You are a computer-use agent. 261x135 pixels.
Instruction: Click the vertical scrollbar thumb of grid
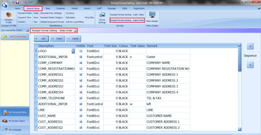[240, 59]
